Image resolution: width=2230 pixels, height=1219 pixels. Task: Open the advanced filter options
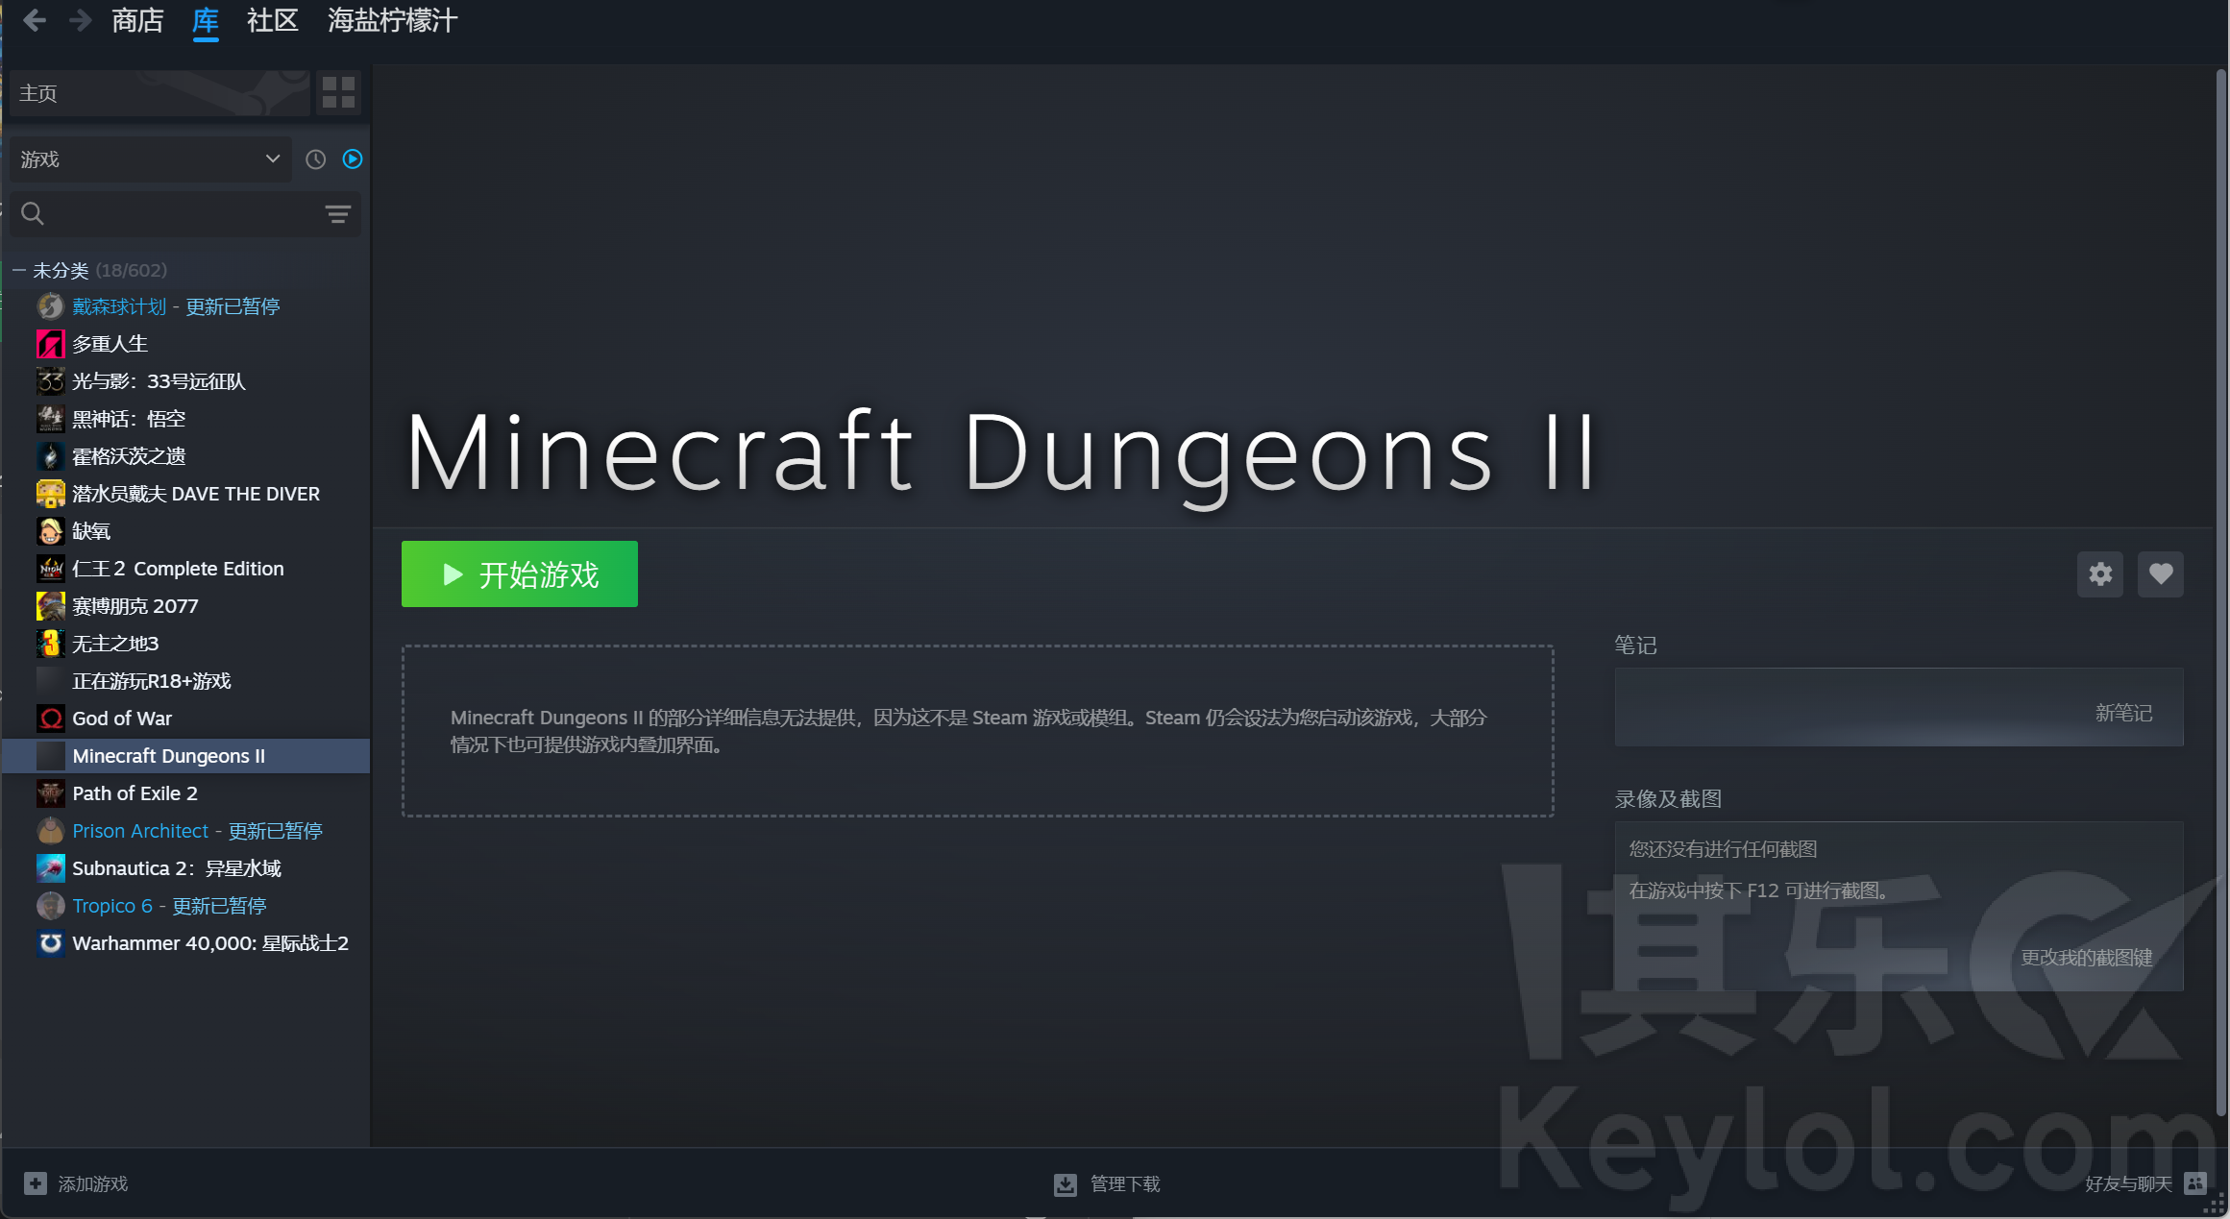coord(337,214)
